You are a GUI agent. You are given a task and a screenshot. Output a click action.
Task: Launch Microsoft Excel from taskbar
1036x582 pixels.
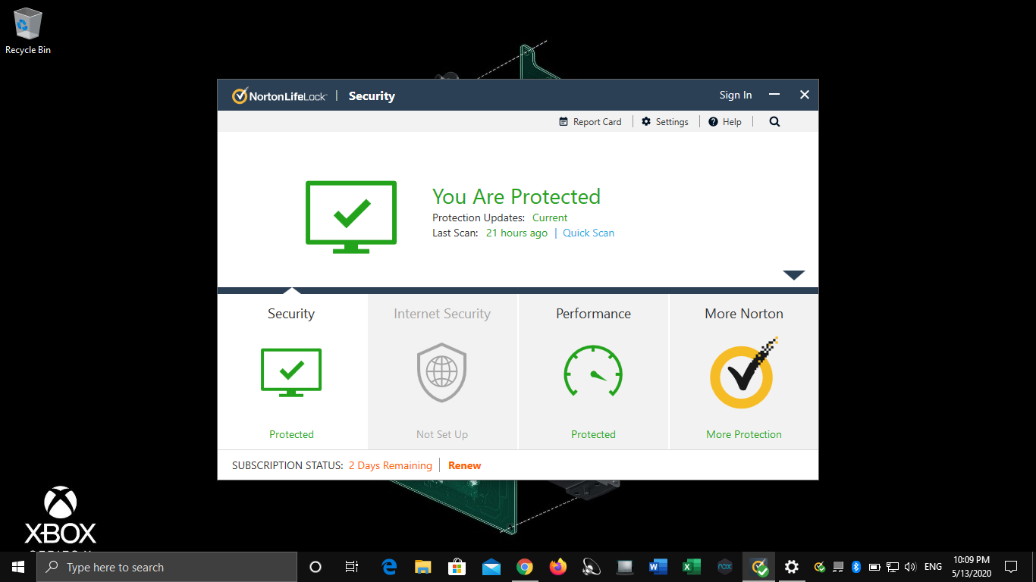point(691,567)
